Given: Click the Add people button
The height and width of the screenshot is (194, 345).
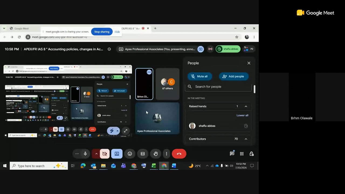Looking at the screenshot, I should (234, 77).
